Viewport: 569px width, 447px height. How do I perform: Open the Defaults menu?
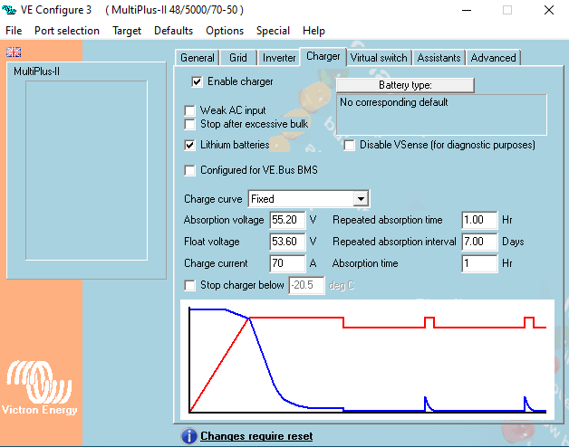(x=173, y=31)
